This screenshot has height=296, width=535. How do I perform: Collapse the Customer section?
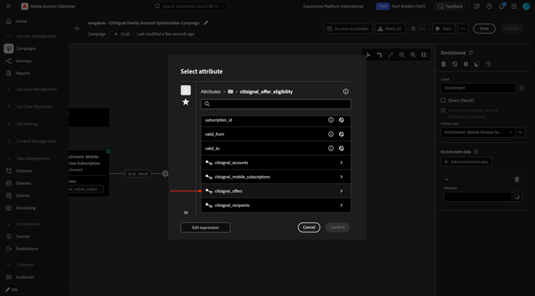9,265
